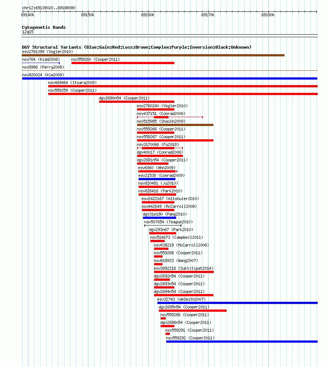Screen dimensions: 328x367
Task: Click nsv820481 (Ju2010) label
Action: click(158, 183)
